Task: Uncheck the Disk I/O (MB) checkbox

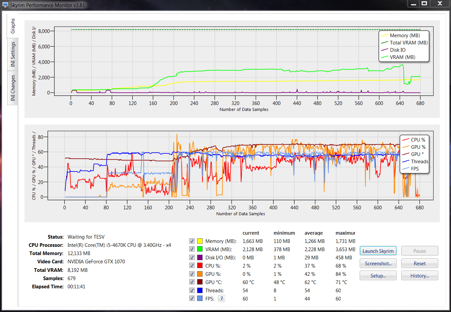Action: tap(192, 258)
